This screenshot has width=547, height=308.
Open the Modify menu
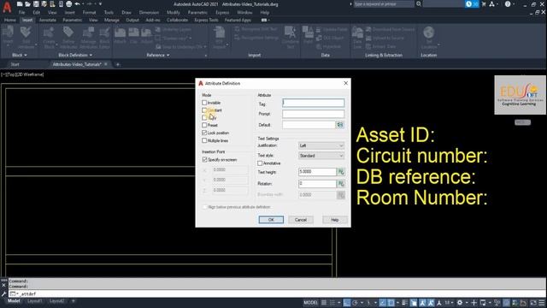(173, 12)
